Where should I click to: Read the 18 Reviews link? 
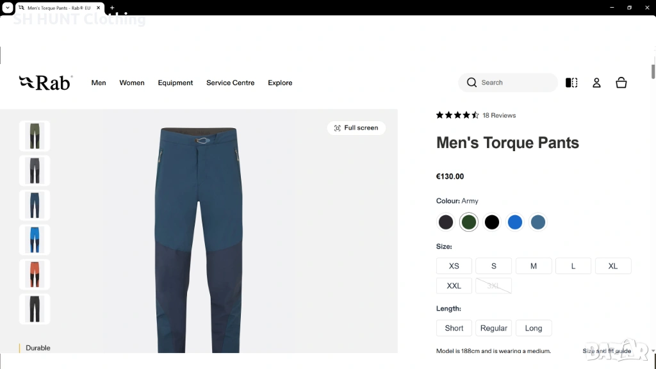click(x=499, y=115)
